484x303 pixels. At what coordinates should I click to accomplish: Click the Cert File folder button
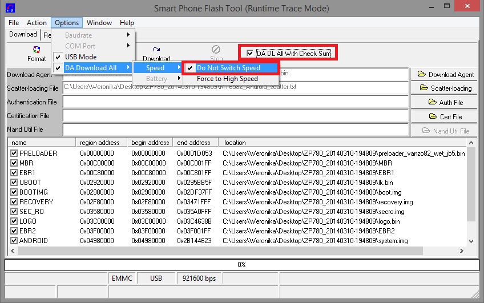coord(445,116)
